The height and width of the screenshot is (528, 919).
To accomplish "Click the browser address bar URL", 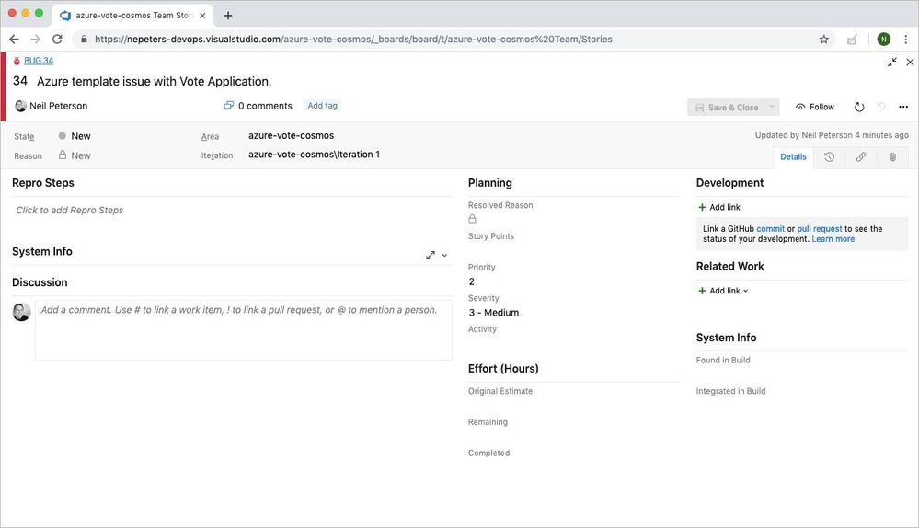I will [x=353, y=40].
